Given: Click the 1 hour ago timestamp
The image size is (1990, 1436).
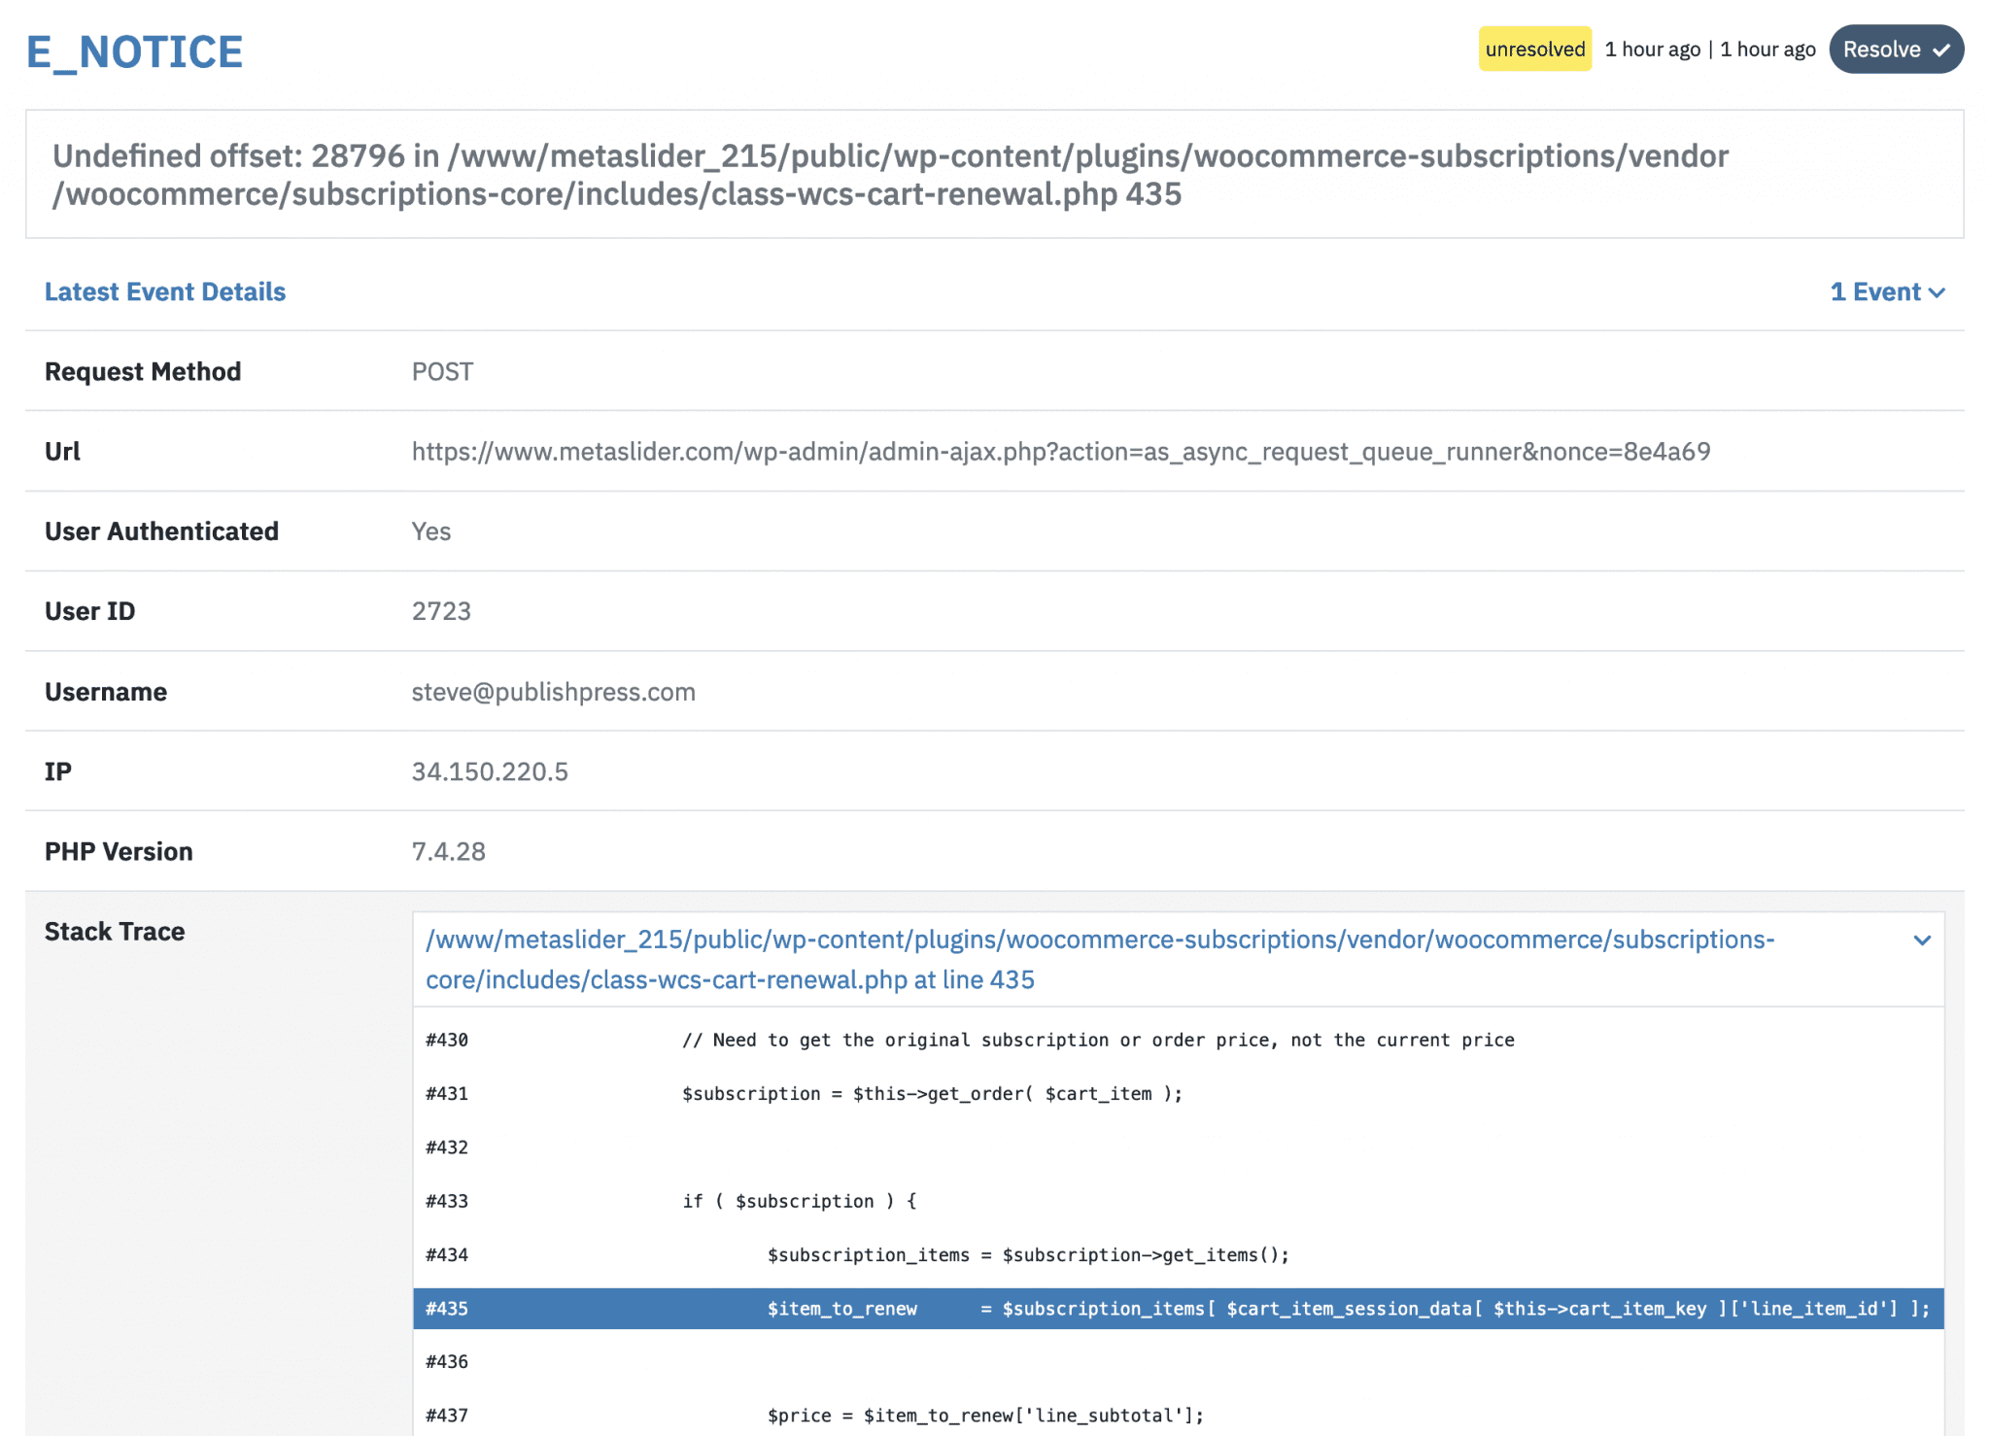Looking at the screenshot, I should [x=1652, y=50].
